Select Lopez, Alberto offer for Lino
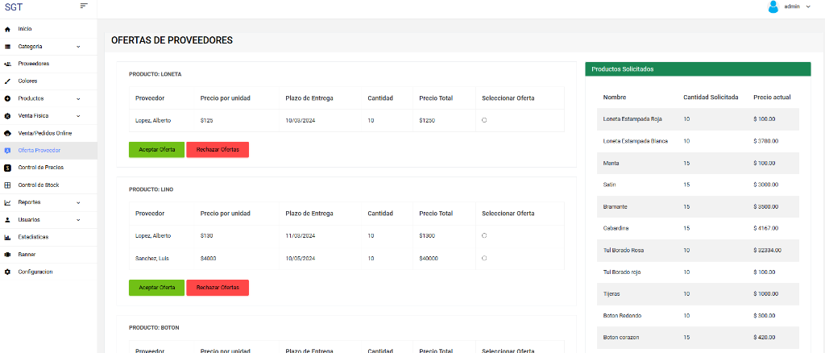Viewport: 825px width, 353px height. [484, 235]
